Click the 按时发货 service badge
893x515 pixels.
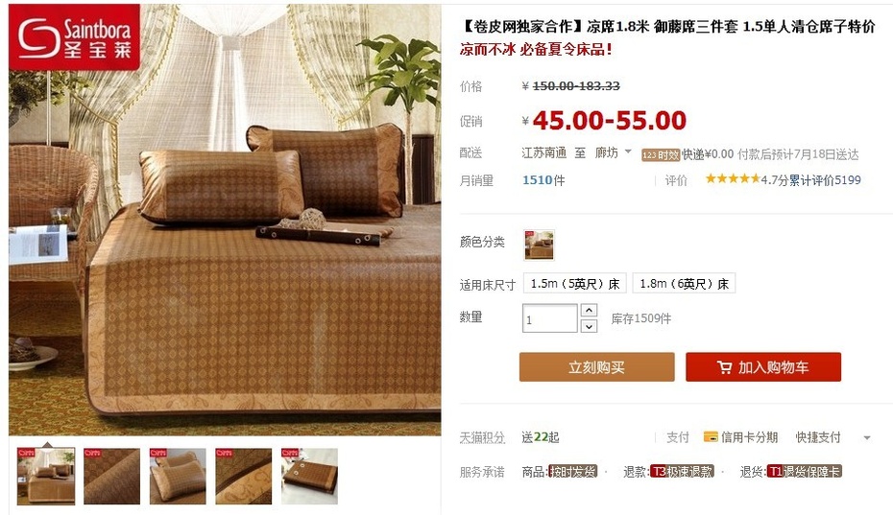coord(572,472)
